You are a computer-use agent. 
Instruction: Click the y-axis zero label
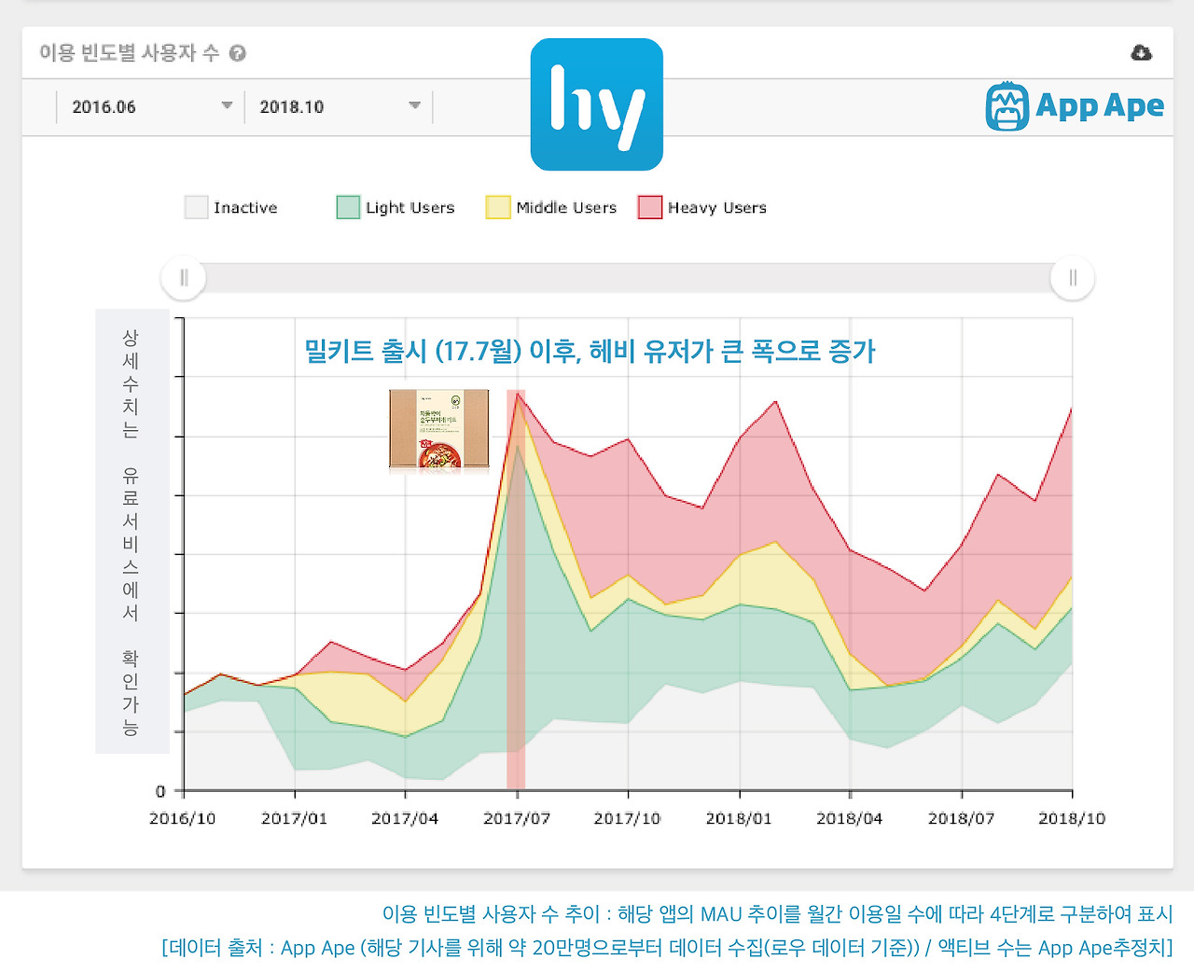click(x=160, y=792)
